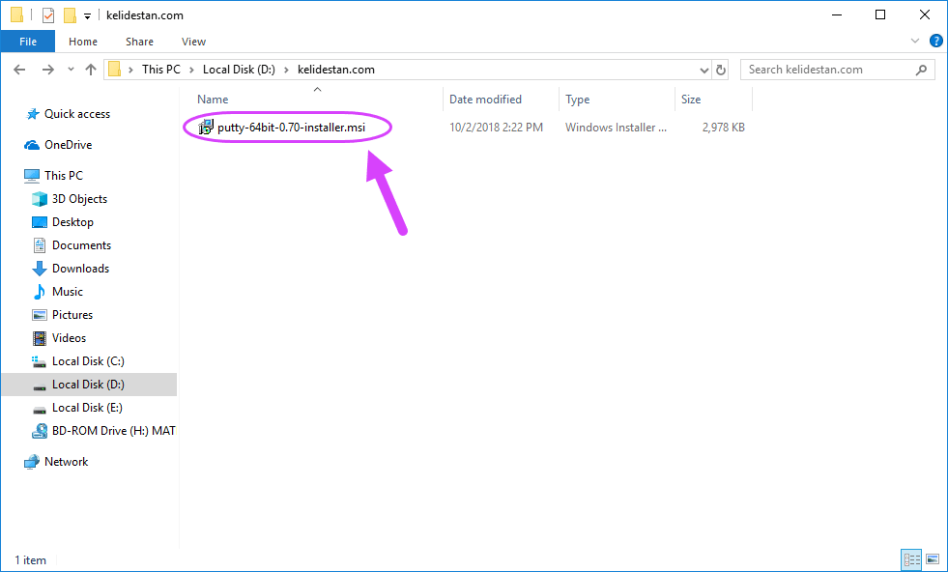
Task: Open Pictures in the sidebar
Action: point(72,314)
